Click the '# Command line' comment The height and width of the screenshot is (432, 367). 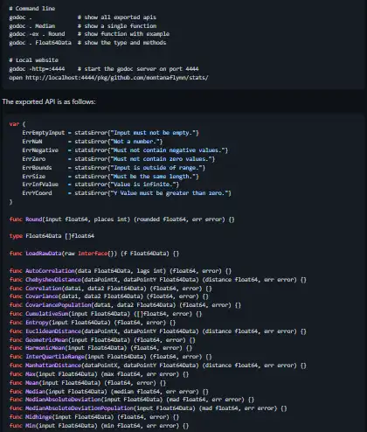(32, 9)
